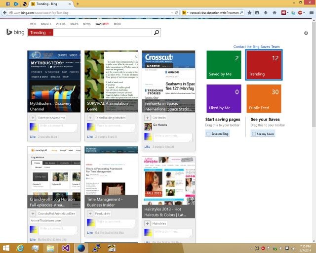
Task: Open Hairstyles 2013 thumbnail
Action: 168,187
